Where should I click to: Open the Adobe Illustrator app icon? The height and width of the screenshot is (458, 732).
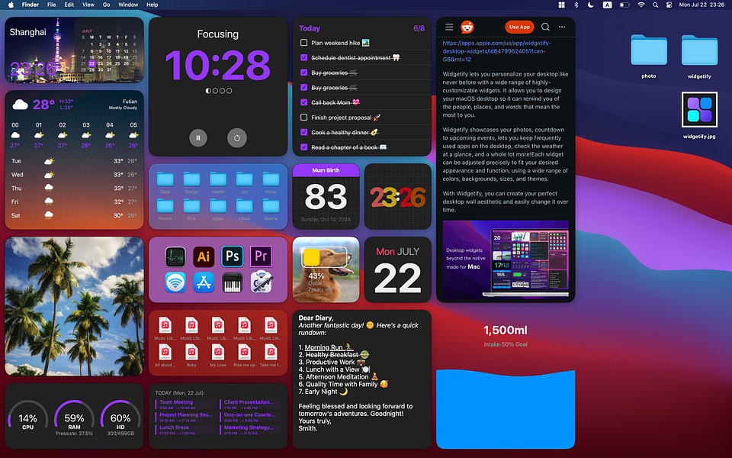pos(204,256)
